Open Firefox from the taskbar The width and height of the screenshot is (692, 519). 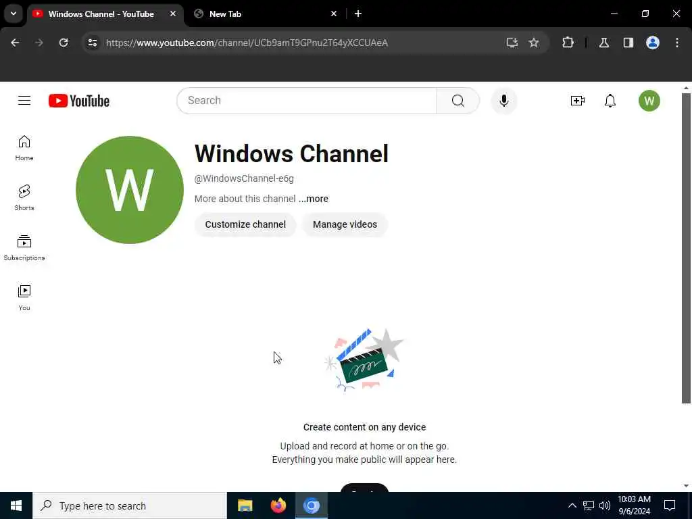(278, 505)
